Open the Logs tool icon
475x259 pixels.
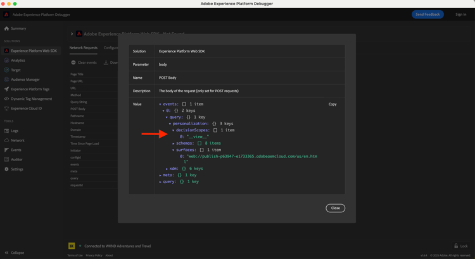(6, 131)
